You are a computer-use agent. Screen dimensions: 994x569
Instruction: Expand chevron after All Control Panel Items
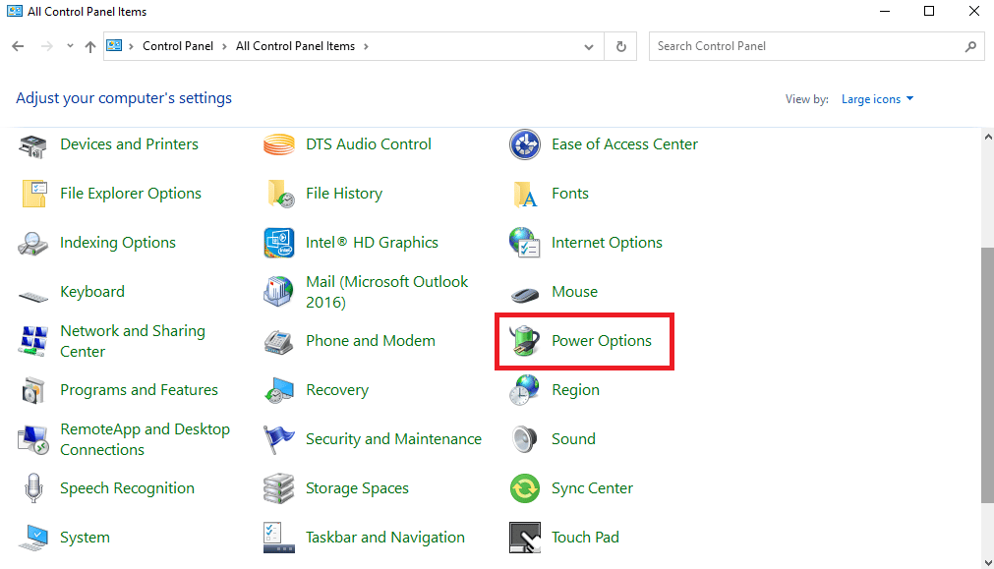[366, 46]
